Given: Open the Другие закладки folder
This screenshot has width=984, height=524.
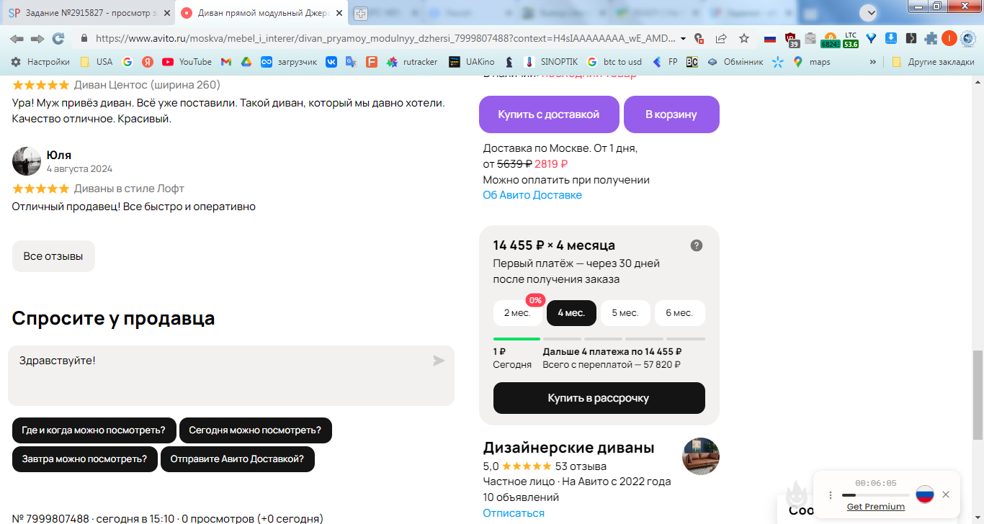Looking at the screenshot, I should (933, 62).
